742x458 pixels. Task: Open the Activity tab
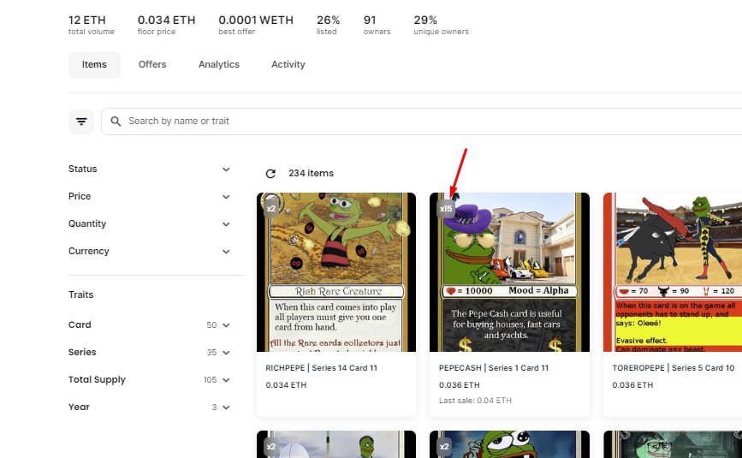288,64
